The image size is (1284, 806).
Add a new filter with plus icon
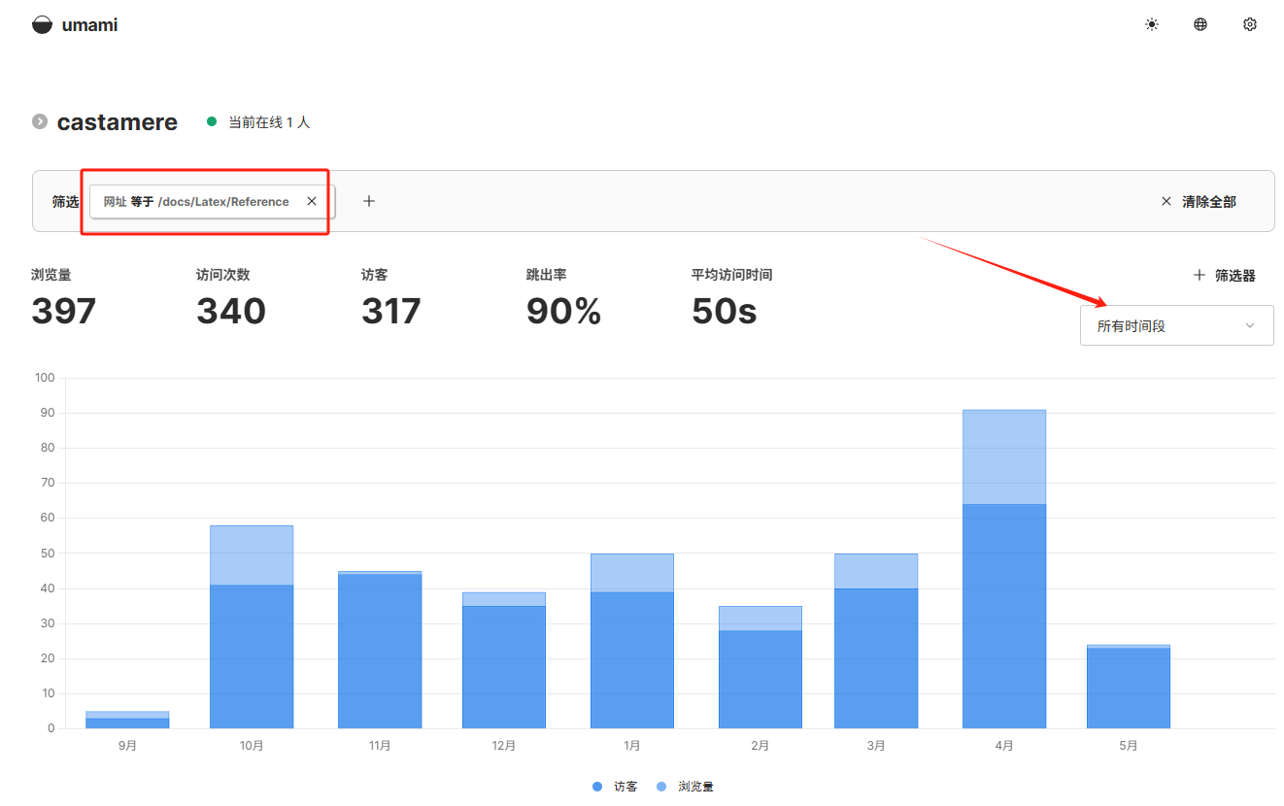point(369,201)
